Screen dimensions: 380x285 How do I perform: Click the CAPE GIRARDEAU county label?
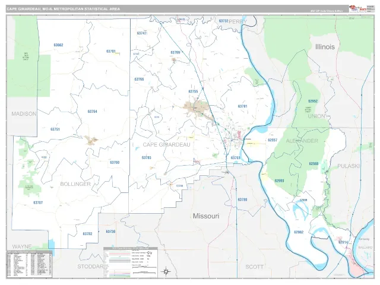point(166,145)
